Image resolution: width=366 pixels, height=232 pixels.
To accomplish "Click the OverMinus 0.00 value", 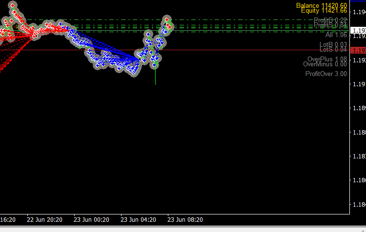I will 325,64.
